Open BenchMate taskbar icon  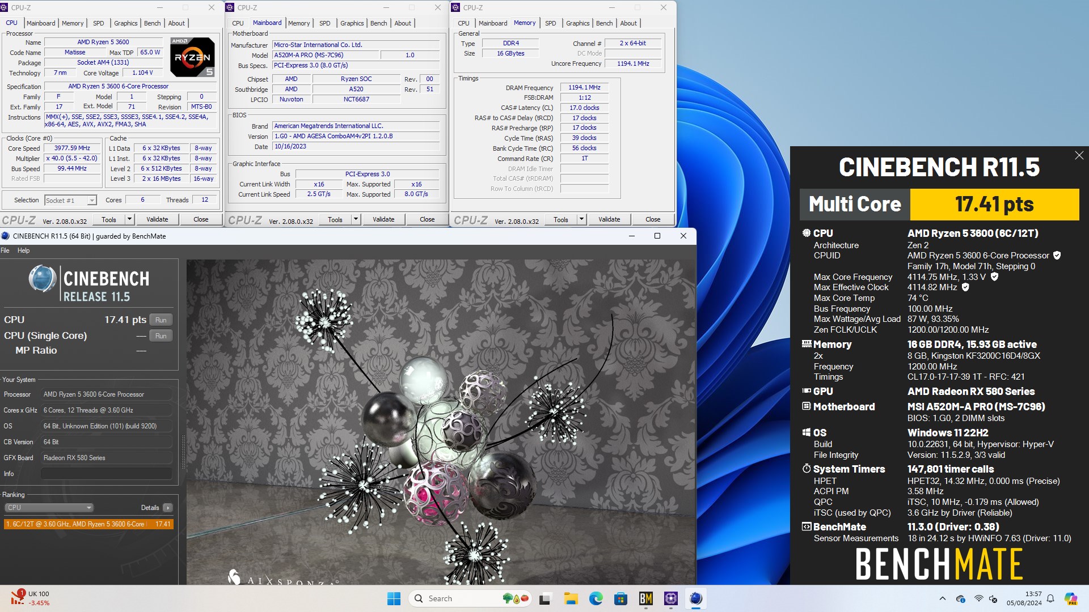[645, 598]
